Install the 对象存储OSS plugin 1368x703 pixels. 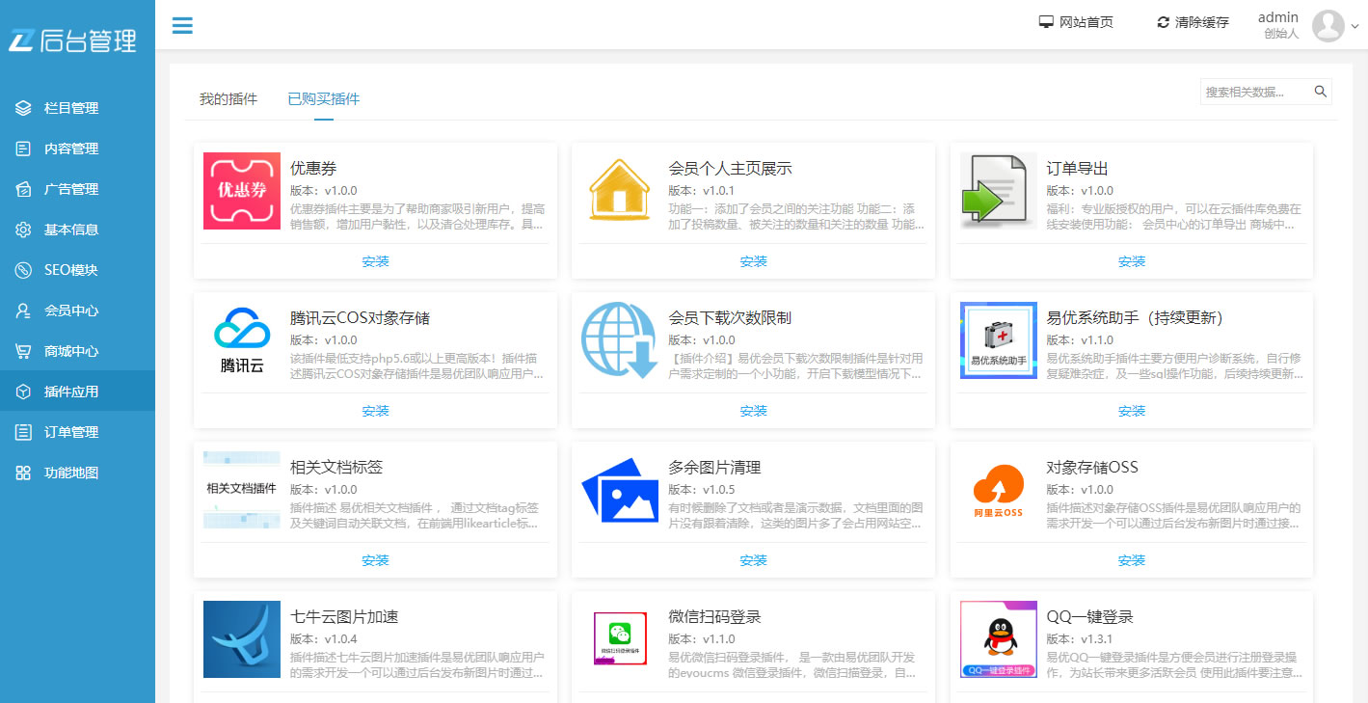coord(1131,560)
